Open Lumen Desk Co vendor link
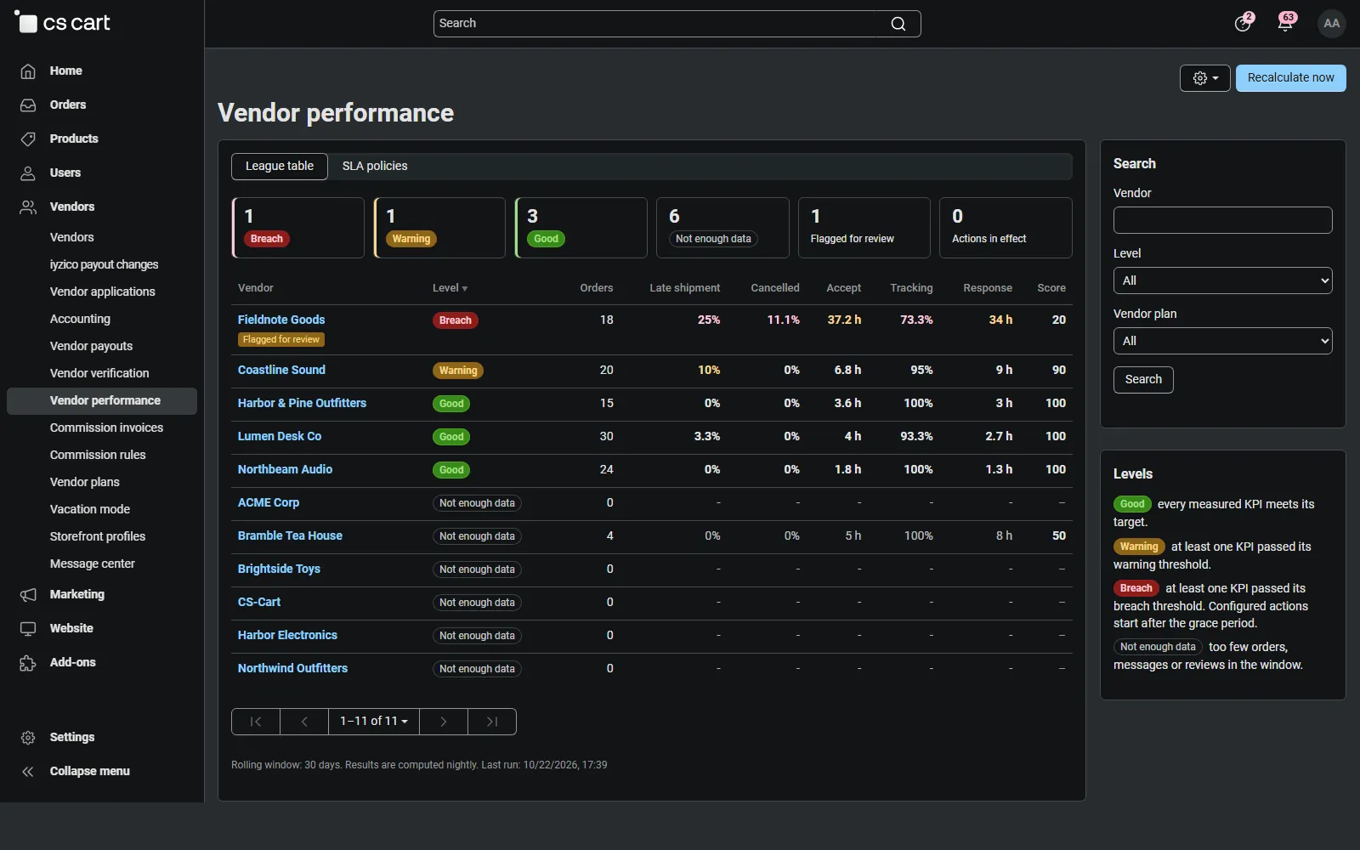The image size is (1360, 850). coord(280,436)
